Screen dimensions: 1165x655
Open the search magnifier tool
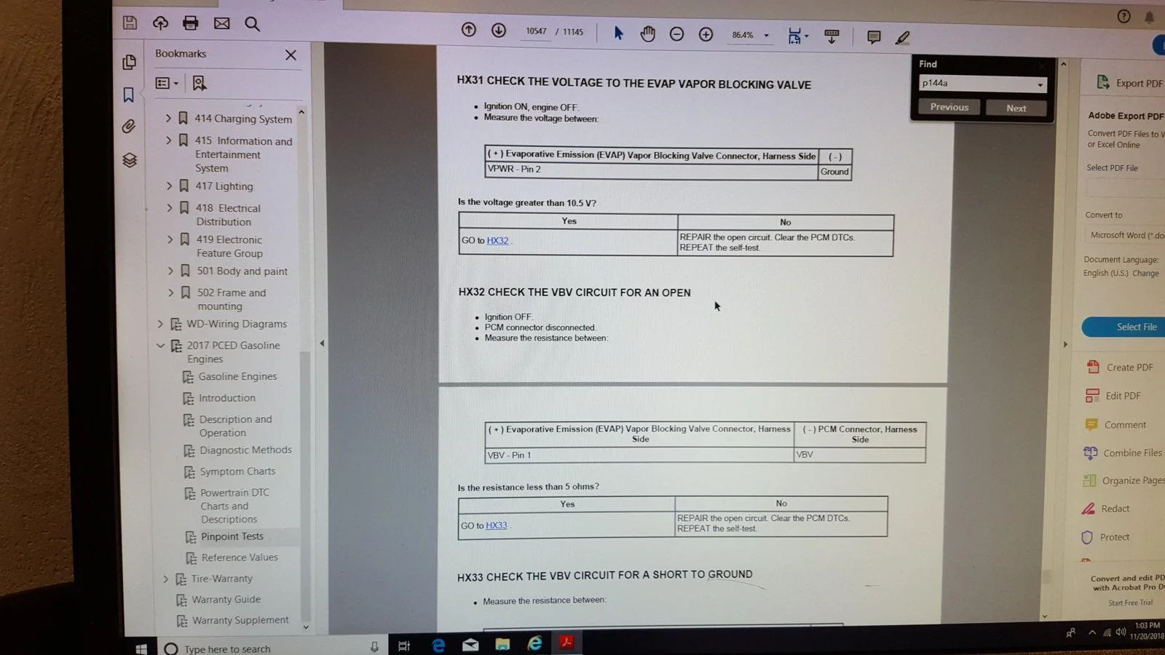tap(252, 24)
